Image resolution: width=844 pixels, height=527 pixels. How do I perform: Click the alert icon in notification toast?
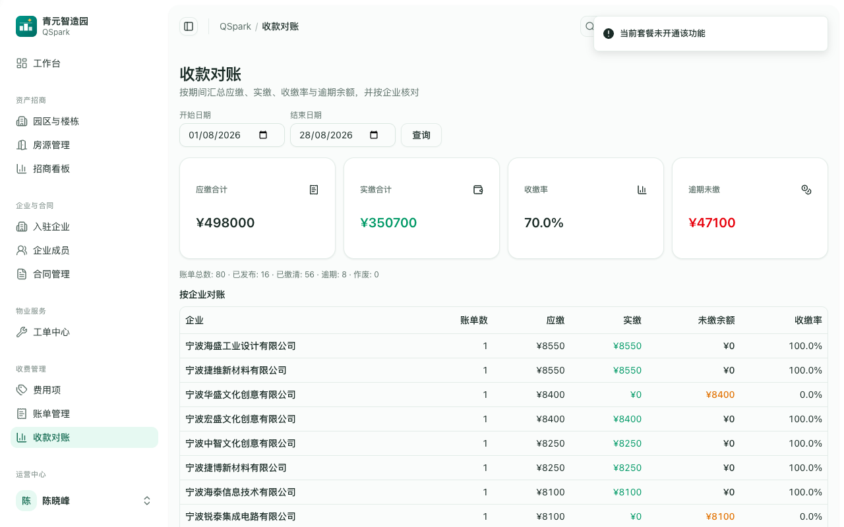[x=609, y=34]
